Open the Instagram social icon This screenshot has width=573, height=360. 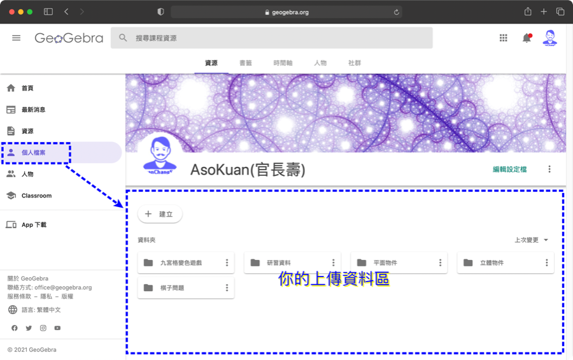point(43,328)
